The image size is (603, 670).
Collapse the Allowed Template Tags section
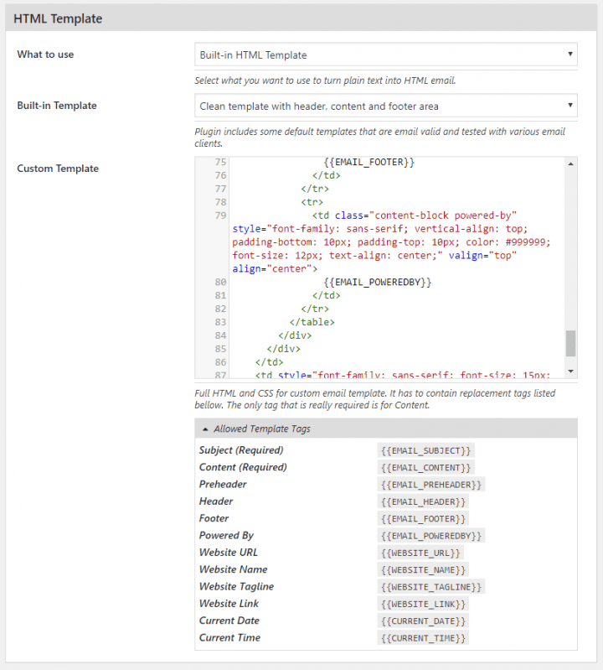pos(386,428)
